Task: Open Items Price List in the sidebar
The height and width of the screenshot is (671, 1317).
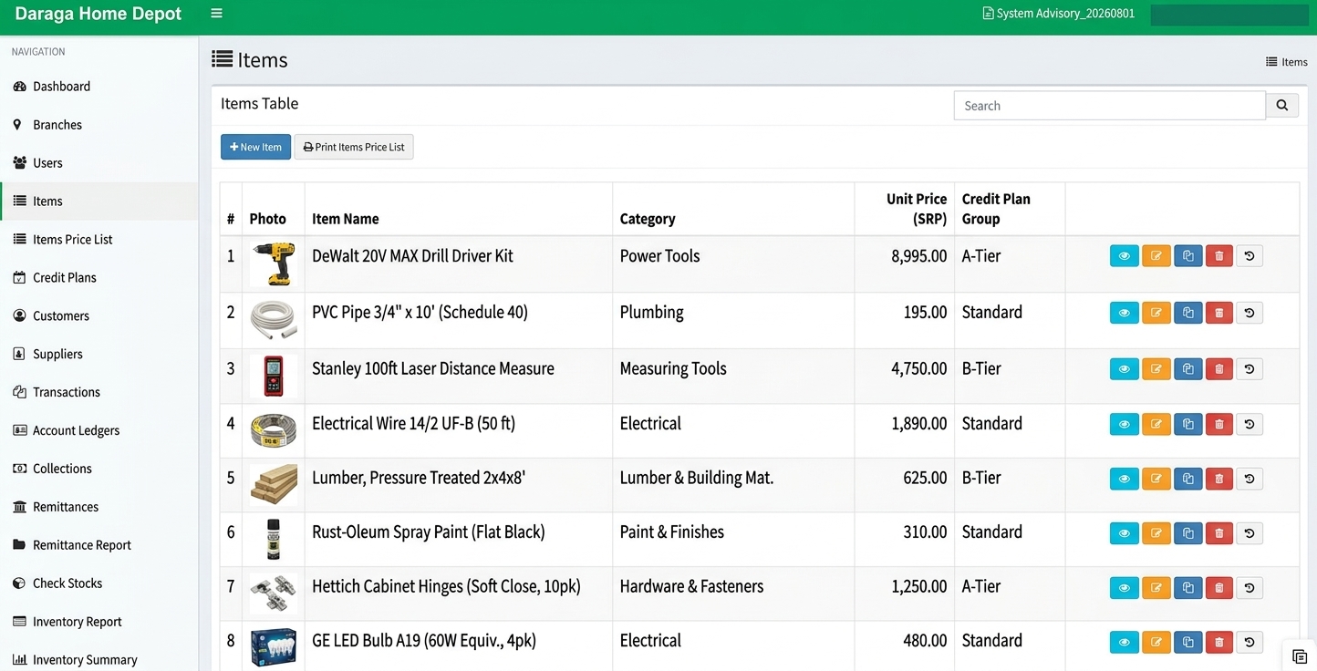Action: click(99, 240)
